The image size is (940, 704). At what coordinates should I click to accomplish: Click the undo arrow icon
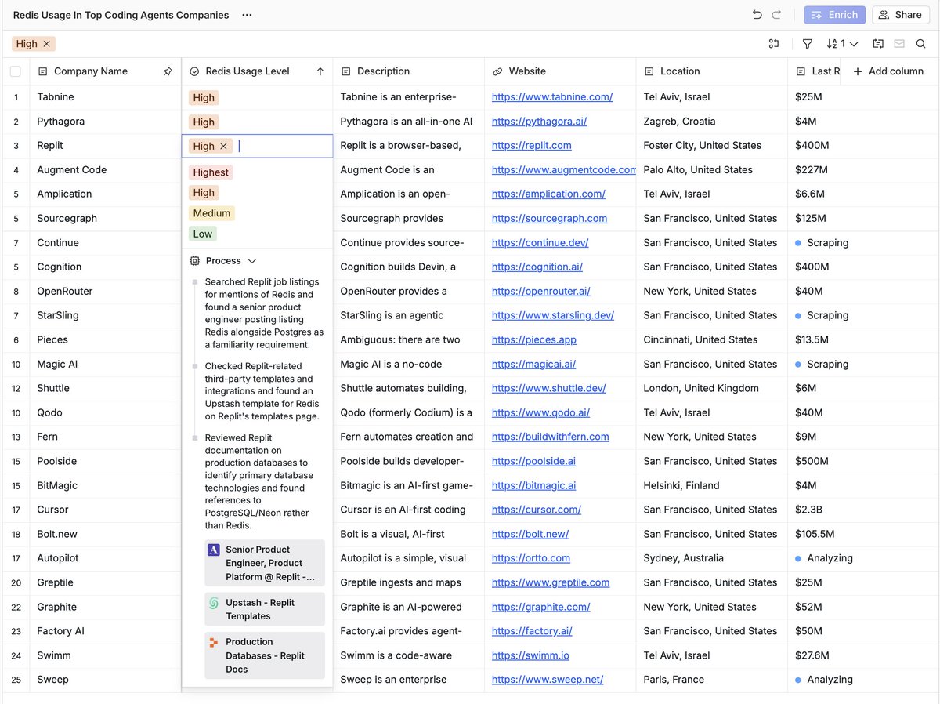point(757,15)
